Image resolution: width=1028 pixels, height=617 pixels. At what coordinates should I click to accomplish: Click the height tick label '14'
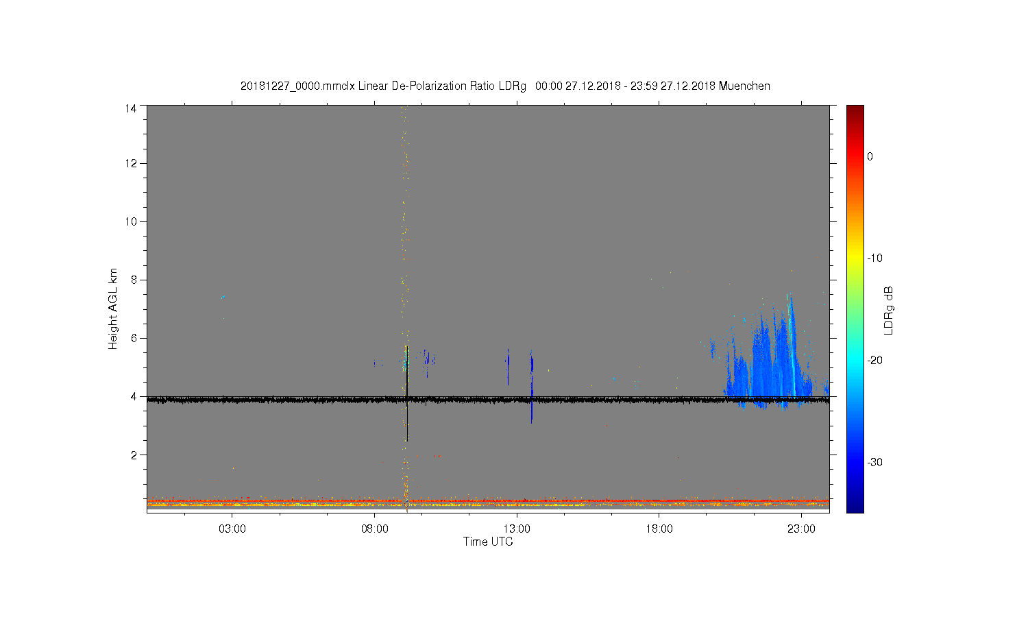(x=130, y=108)
